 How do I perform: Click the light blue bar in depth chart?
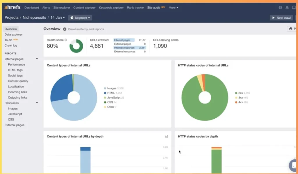85,162
